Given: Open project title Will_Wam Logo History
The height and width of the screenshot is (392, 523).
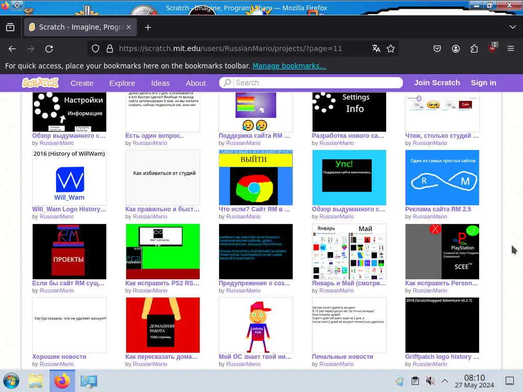Looking at the screenshot, I should point(69,209).
